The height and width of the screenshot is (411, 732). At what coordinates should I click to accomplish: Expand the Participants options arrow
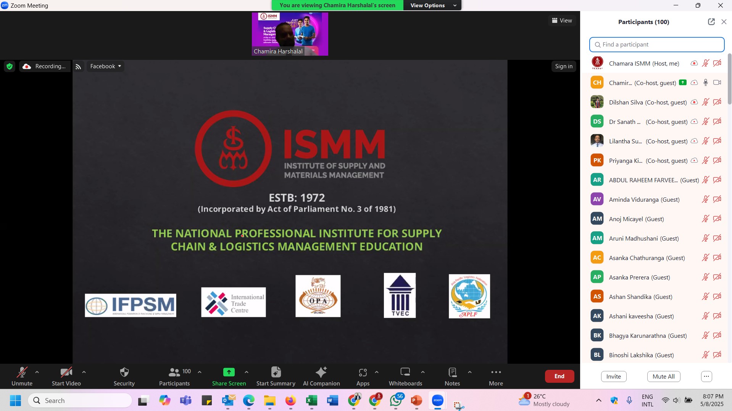pos(200,372)
